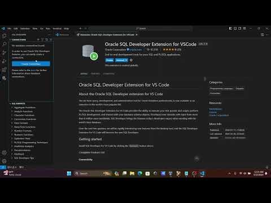The width and height of the screenshot is (271, 203).
Task: Open the Explorer view in the activity bar
Action: pyautogui.click(x=4, y=36)
